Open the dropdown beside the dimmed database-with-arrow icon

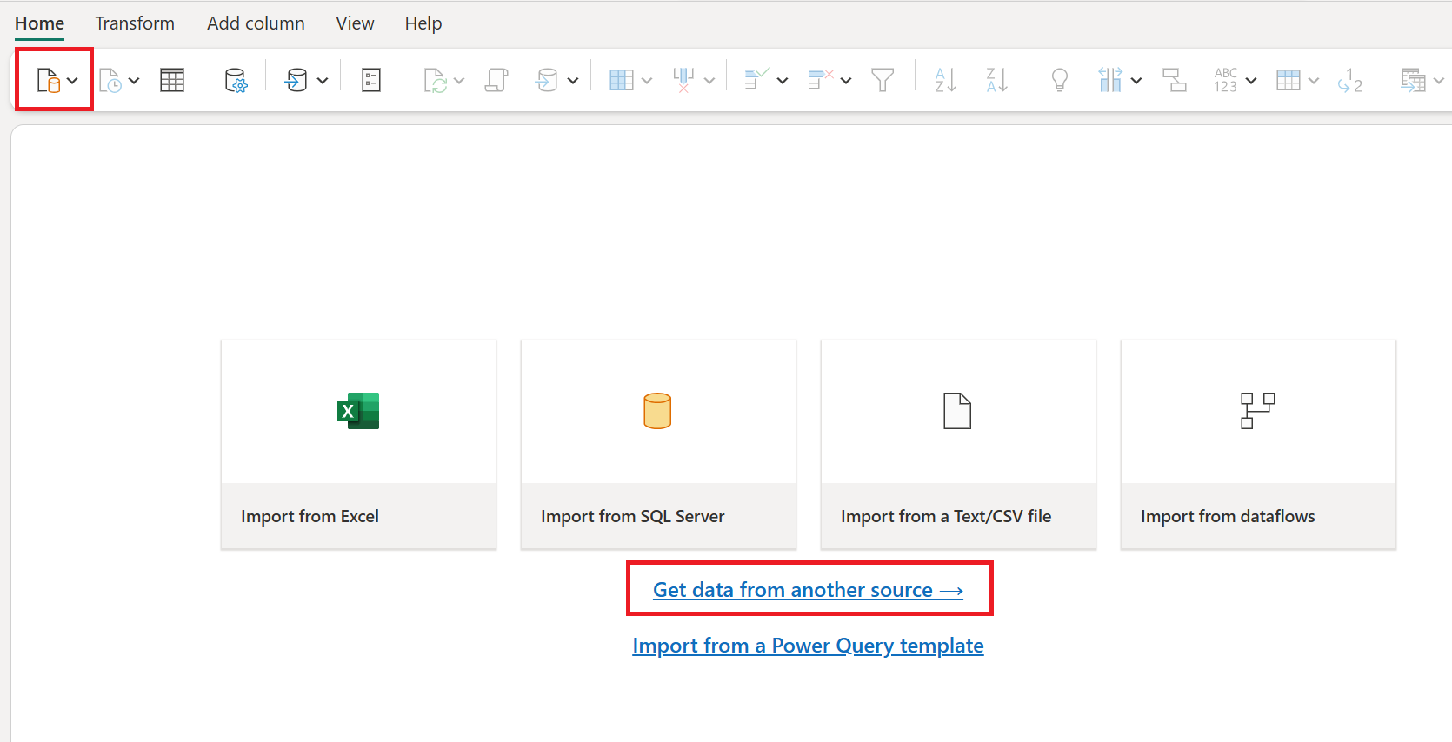(573, 81)
